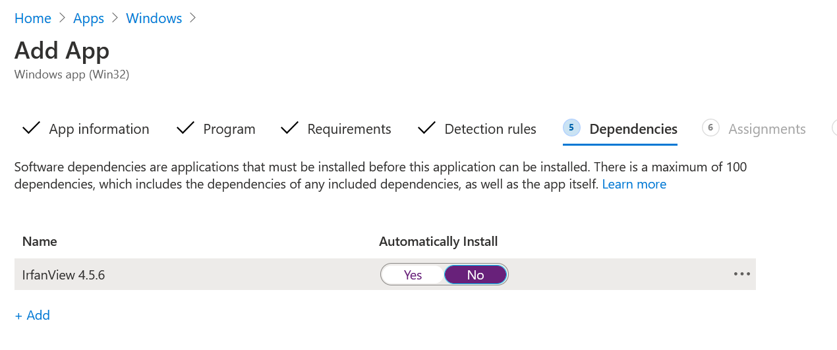Go to Apps in the breadcrumb
The width and height of the screenshot is (837, 350).
88,18
